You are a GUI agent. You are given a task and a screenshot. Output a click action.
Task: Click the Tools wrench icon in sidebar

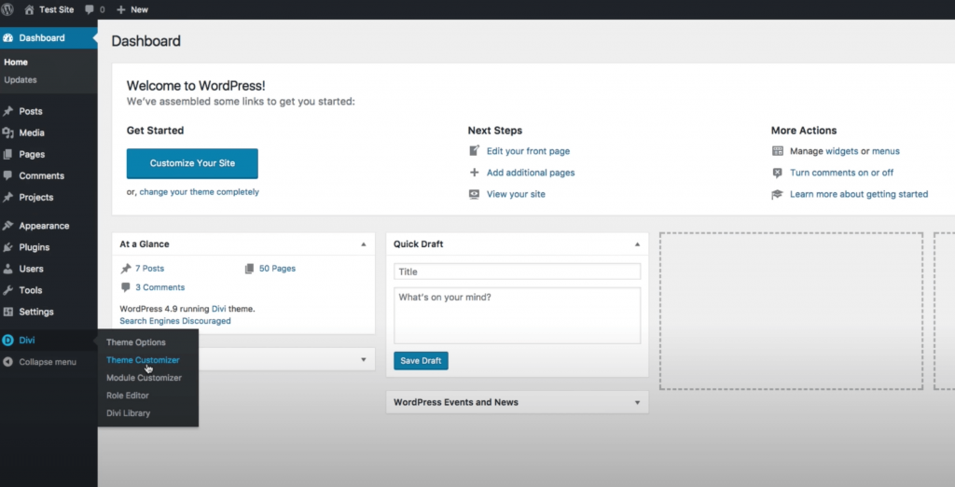pos(7,290)
